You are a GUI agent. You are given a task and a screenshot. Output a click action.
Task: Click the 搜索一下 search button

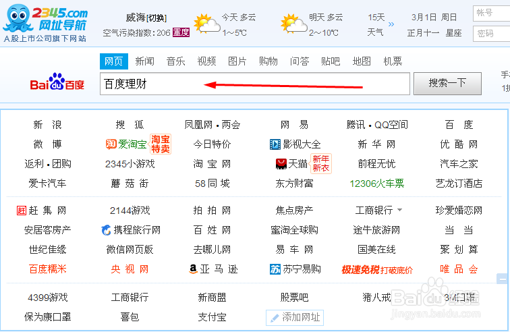pyautogui.click(x=447, y=84)
